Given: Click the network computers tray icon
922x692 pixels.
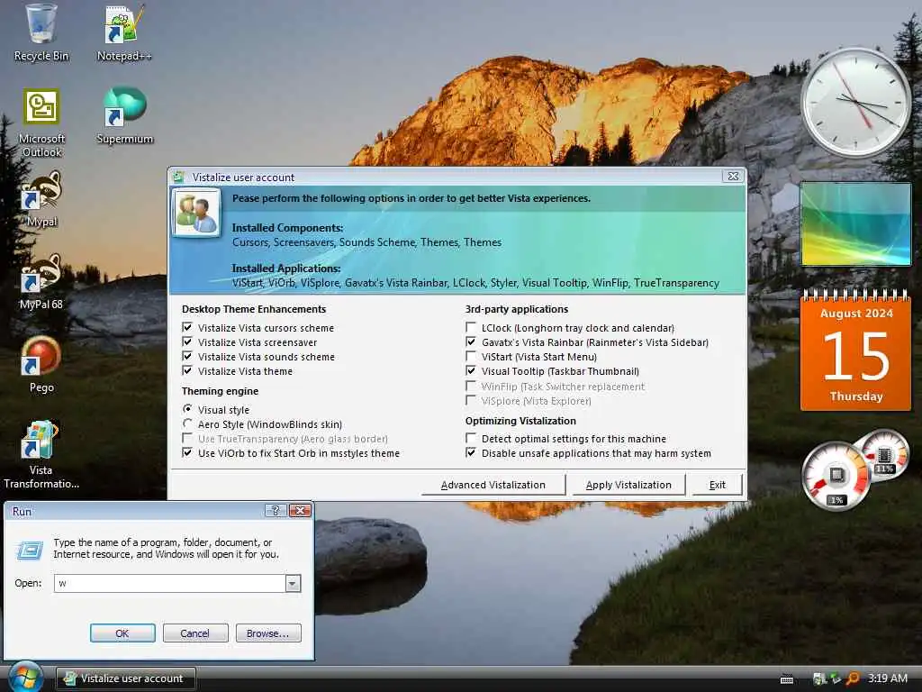Looking at the screenshot, I should click(x=819, y=678).
